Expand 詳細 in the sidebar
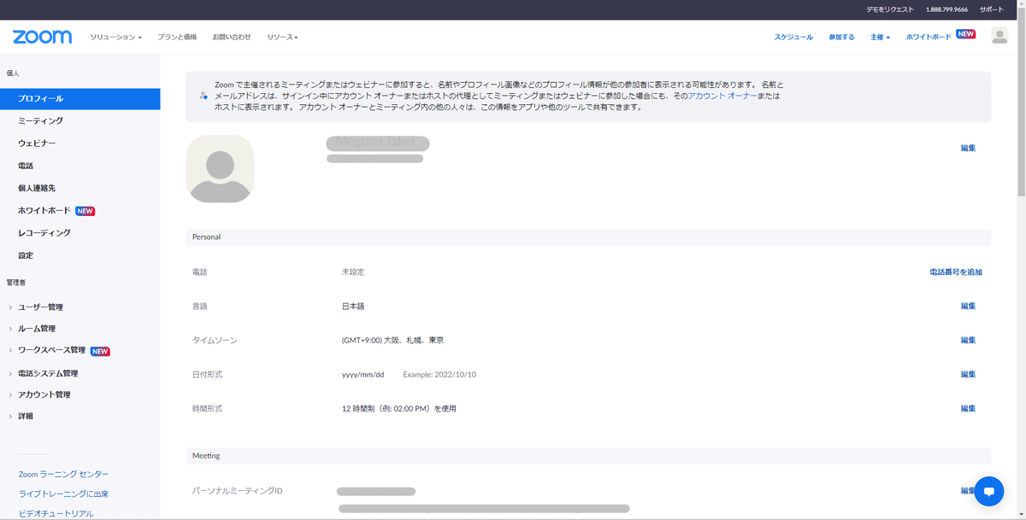The height and width of the screenshot is (520, 1026). [x=25, y=416]
